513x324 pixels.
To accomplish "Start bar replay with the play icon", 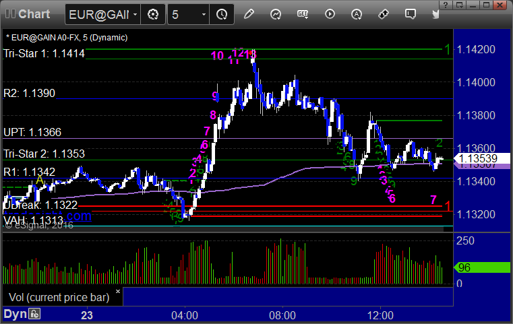I will pos(330,14).
